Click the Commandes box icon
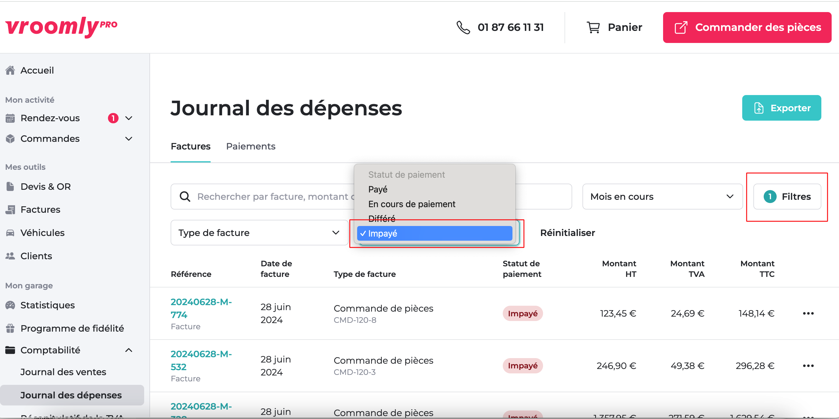Screen dimensions: 839x419 (10, 139)
